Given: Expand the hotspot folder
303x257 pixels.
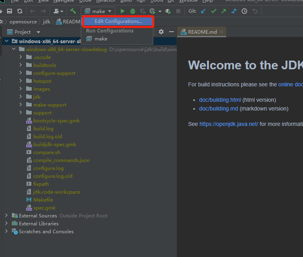Looking at the screenshot, I should tap(21, 81).
